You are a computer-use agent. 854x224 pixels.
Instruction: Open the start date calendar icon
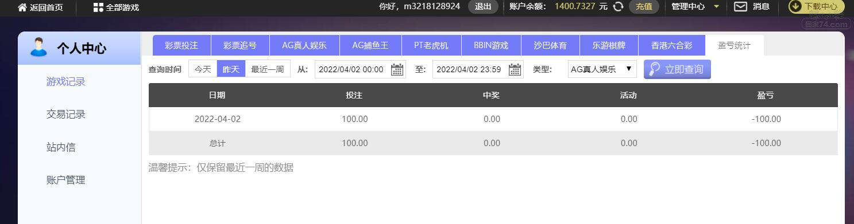[397, 69]
